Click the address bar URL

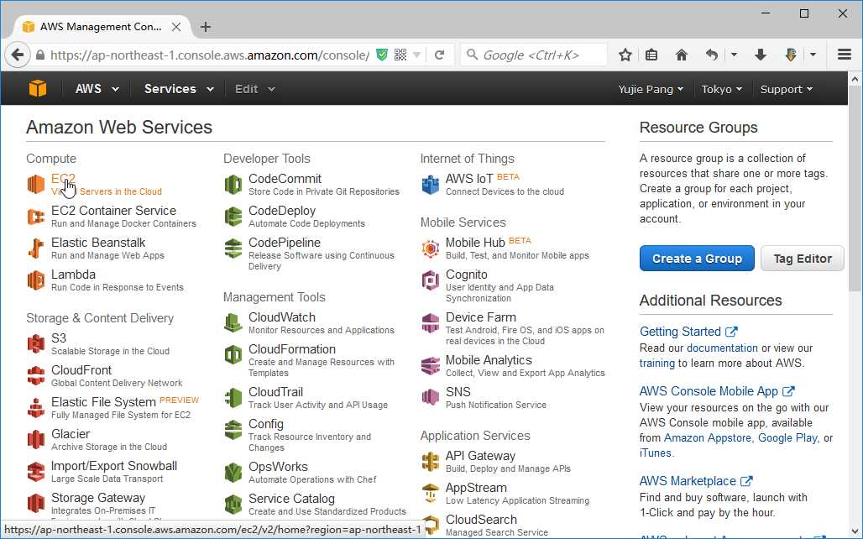pos(209,55)
